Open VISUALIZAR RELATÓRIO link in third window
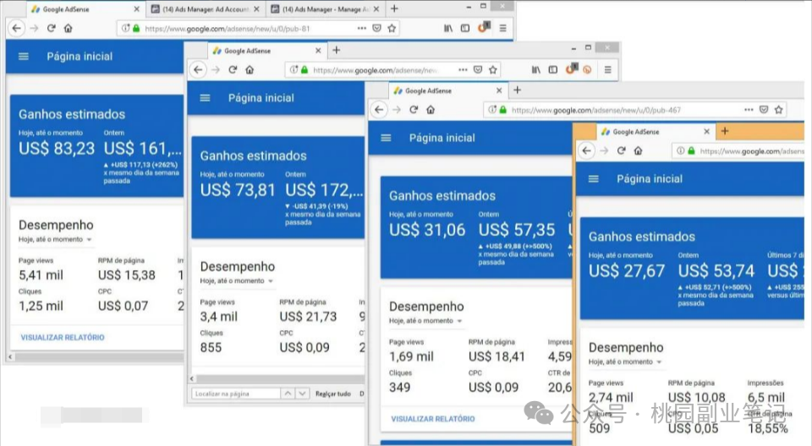Viewport: 812px width, 446px height. 433,419
